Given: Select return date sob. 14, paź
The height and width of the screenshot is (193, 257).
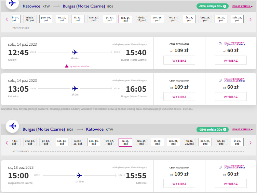Looking at the screenshot, I should (62, 142).
